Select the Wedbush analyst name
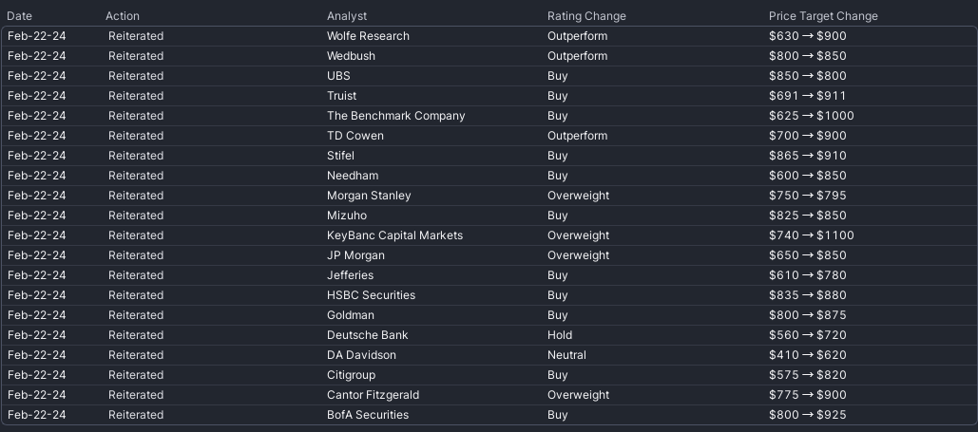This screenshot has width=978, height=432. [351, 56]
